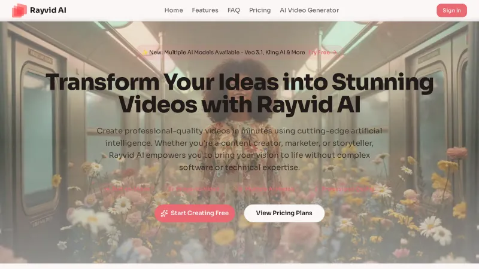Click the sparkle icon inside Start Creating Free

coord(164,213)
